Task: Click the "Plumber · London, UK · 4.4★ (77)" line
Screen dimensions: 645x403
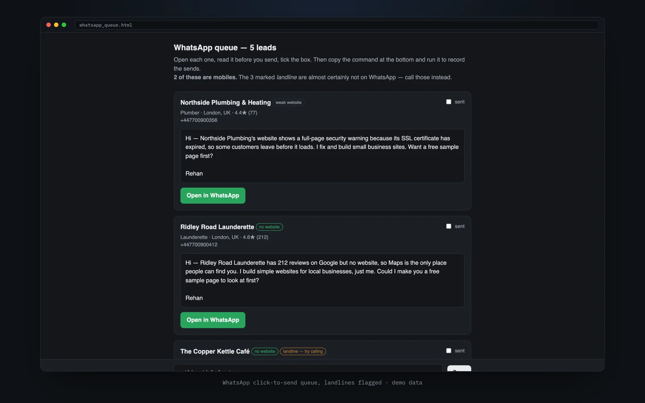Action: [x=219, y=113]
